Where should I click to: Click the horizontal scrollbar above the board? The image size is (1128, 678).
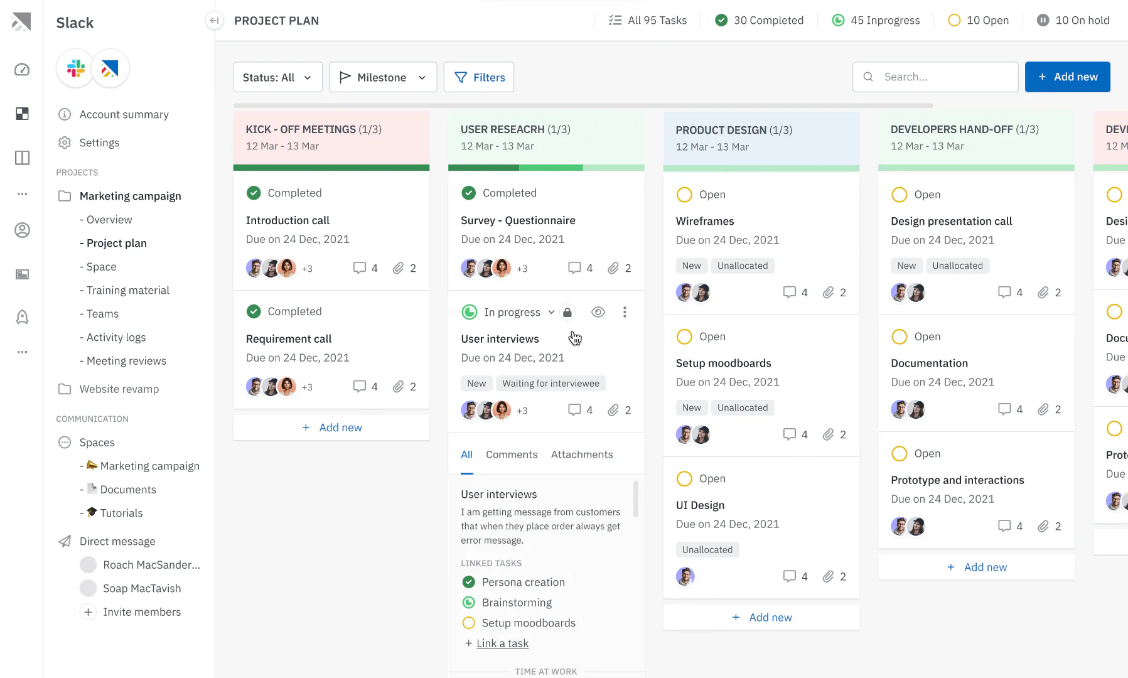point(583,105)
